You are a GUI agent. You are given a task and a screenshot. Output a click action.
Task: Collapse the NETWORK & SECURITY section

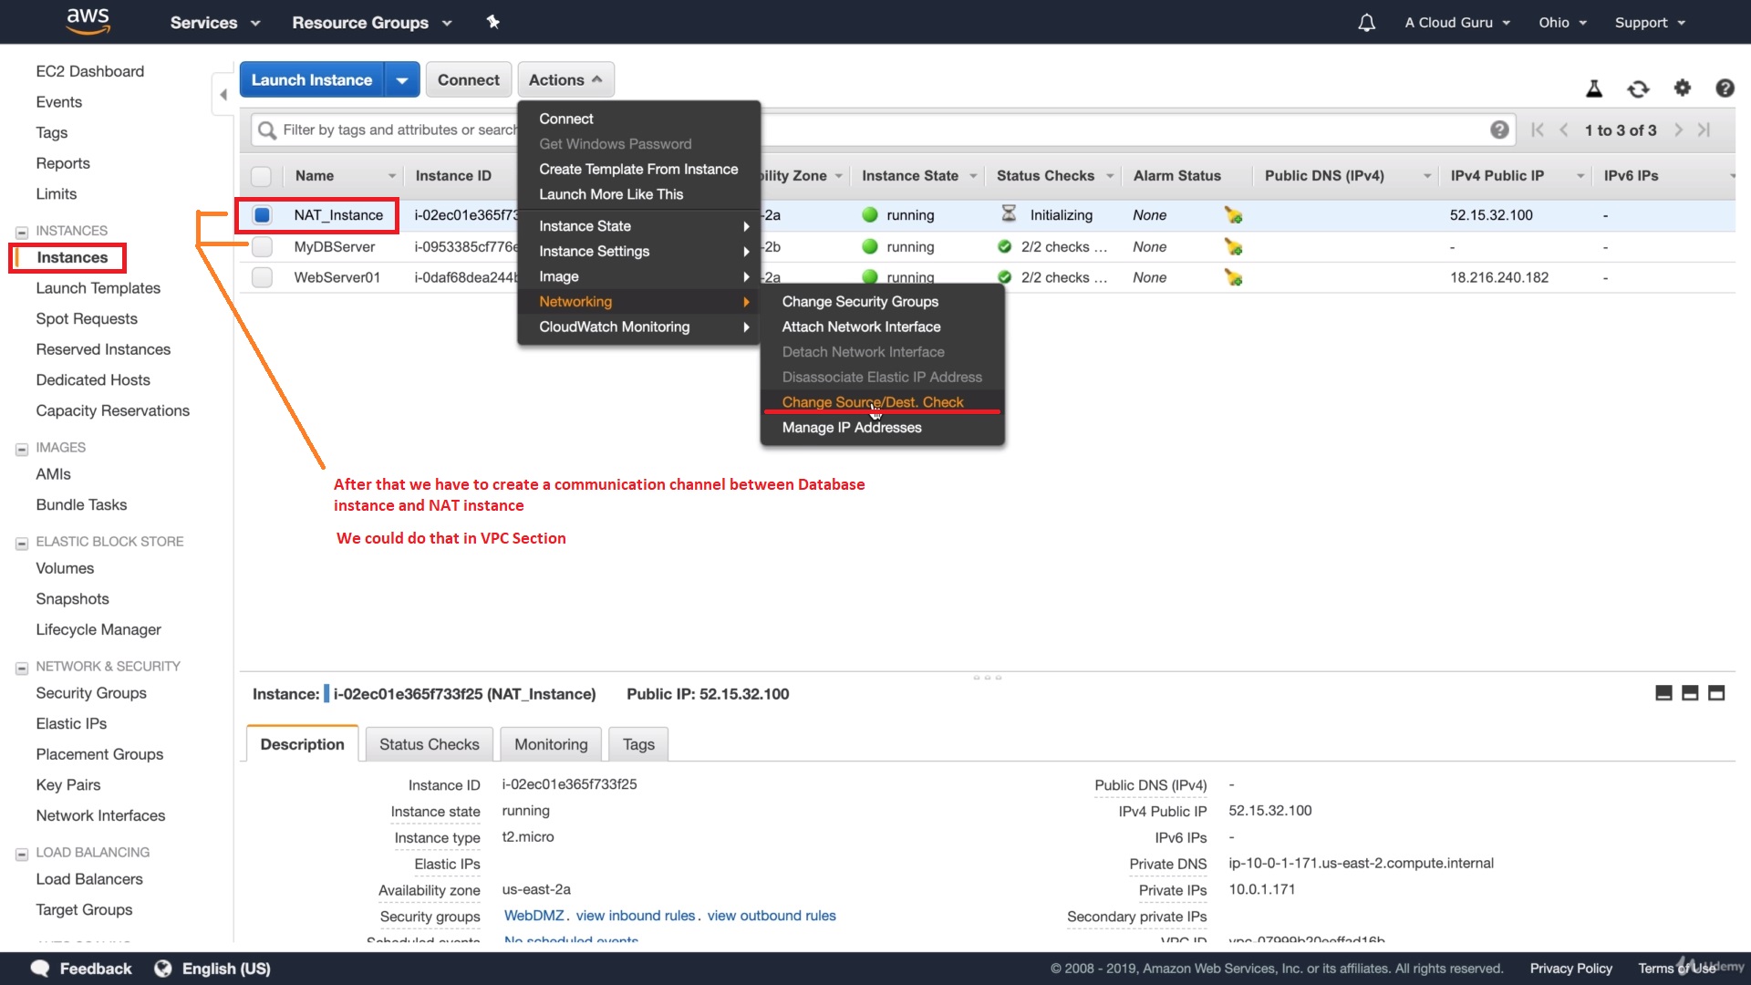pos(22,668)
